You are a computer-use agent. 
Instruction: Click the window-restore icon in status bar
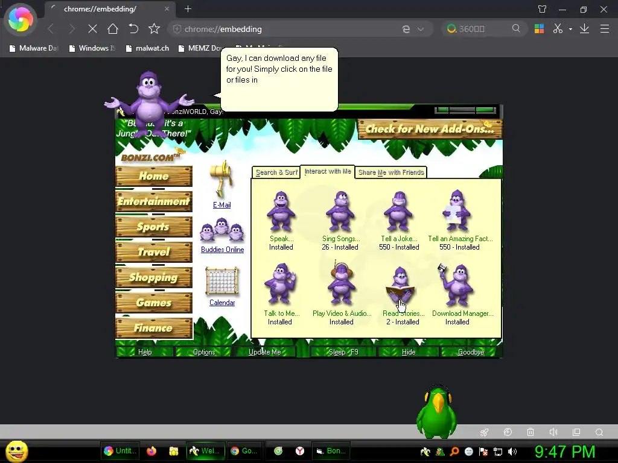point(576,432)
